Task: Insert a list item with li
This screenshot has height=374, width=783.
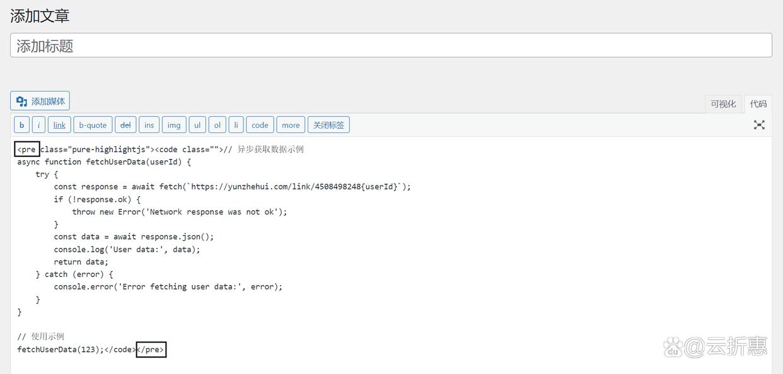Action: point(236,124)
